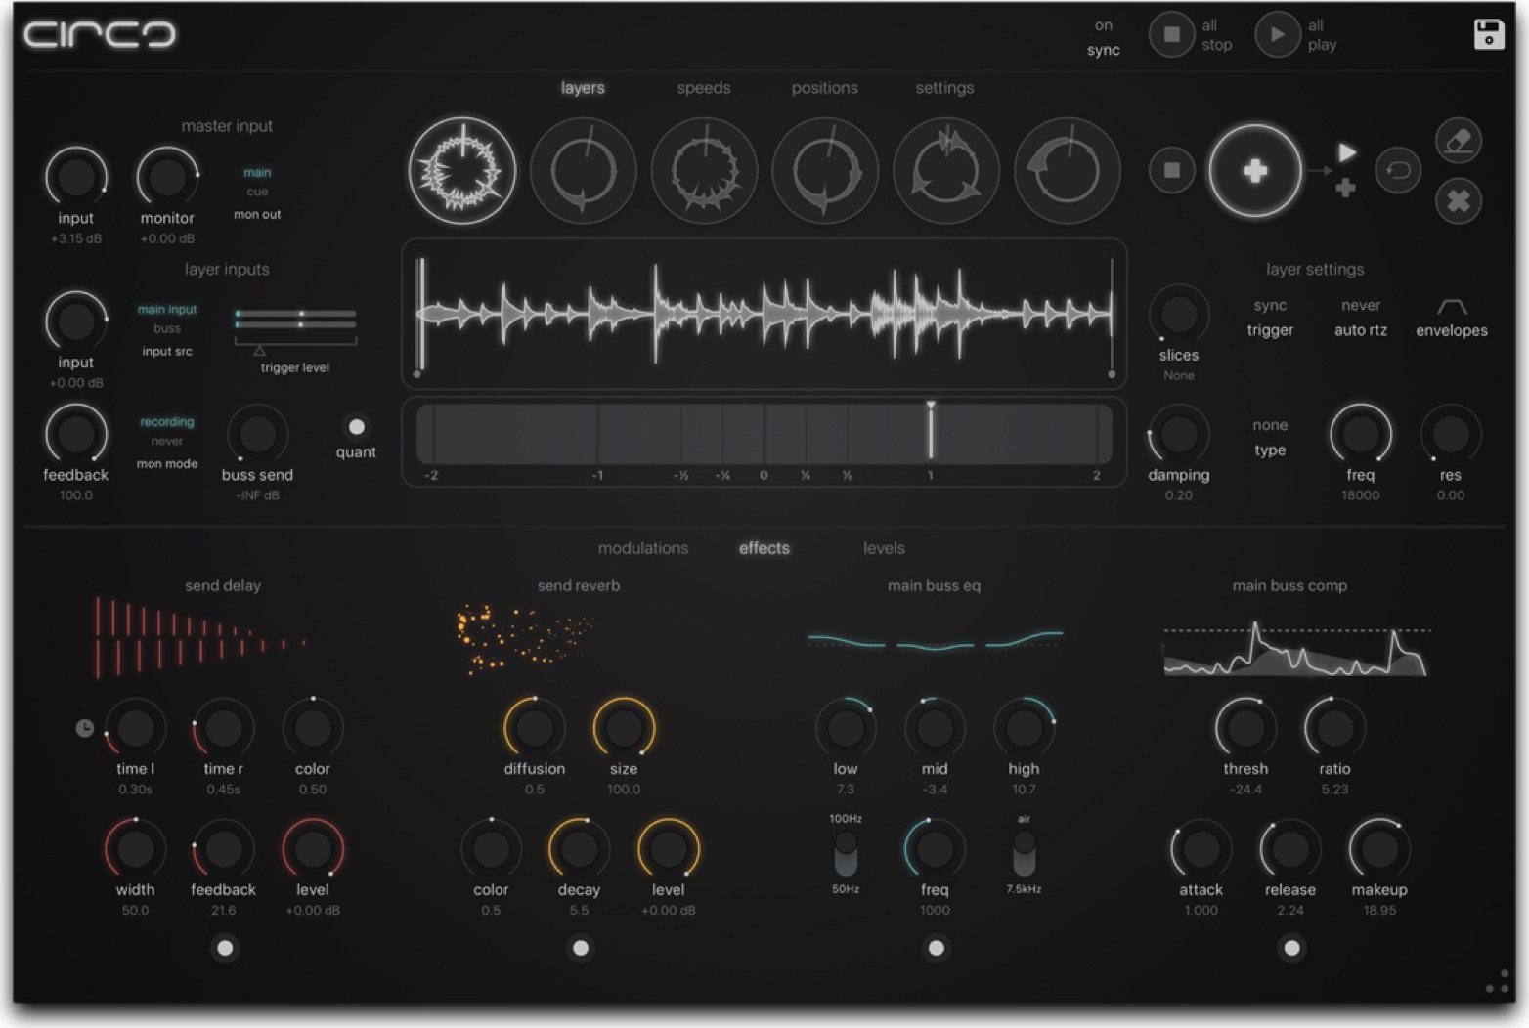Click the eraser icon
Screen dimensions: 1529x1028
pyautogui.click(x=1459, y=141)
